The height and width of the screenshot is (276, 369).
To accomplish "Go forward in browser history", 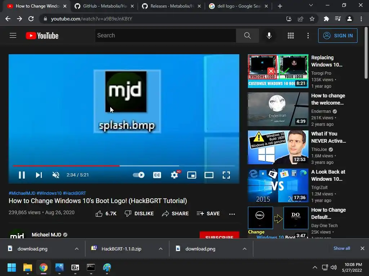I will pyautogui.click(x=19, y=19).
